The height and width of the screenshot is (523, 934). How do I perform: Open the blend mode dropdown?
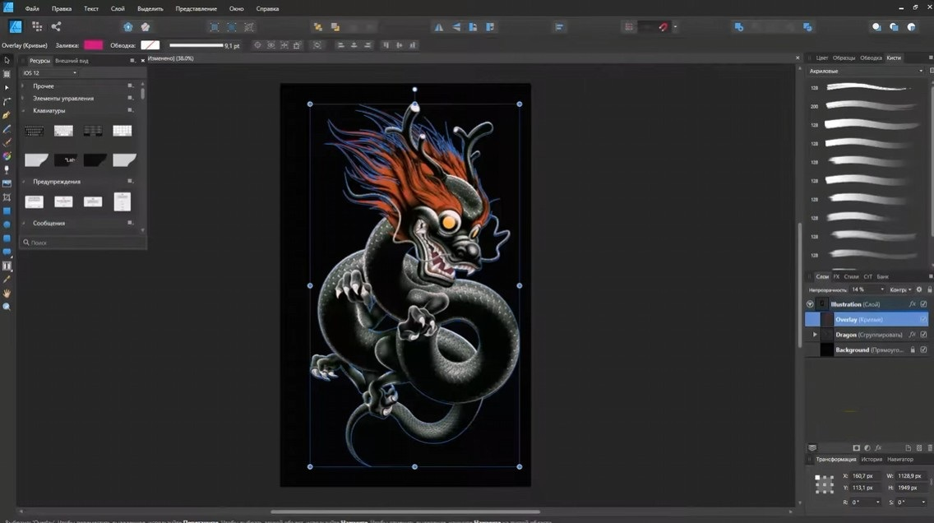(900, 289)
